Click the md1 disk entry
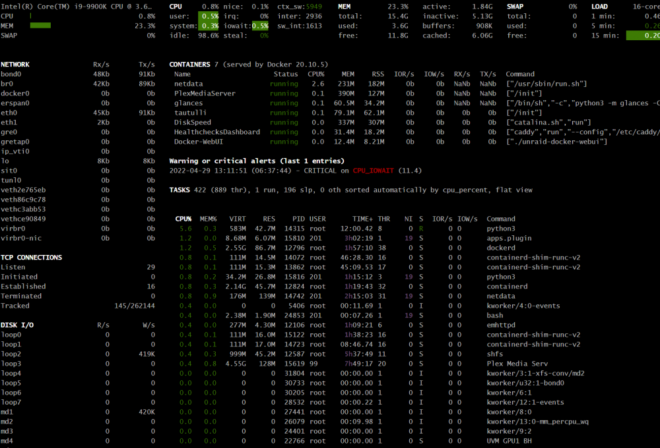Image resolution: width=660 pixels, height=448 pixels. (7, 412)
